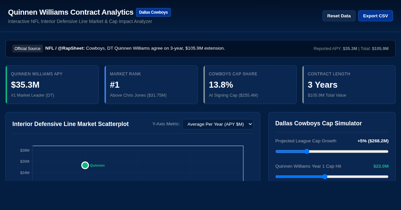Open the Cowboys Cap Share 13.8% card
The width and height of the screenshot is (401, 210).
(250, 85)
